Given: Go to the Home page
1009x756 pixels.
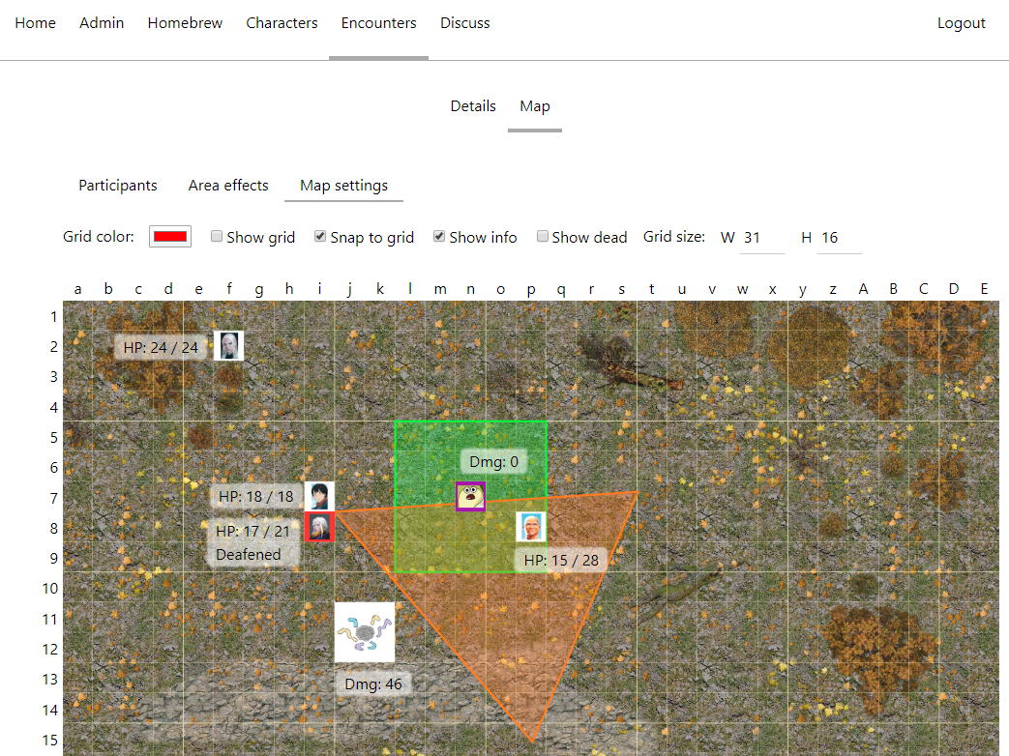Looking at the screenshot, I should click(36, 23).
